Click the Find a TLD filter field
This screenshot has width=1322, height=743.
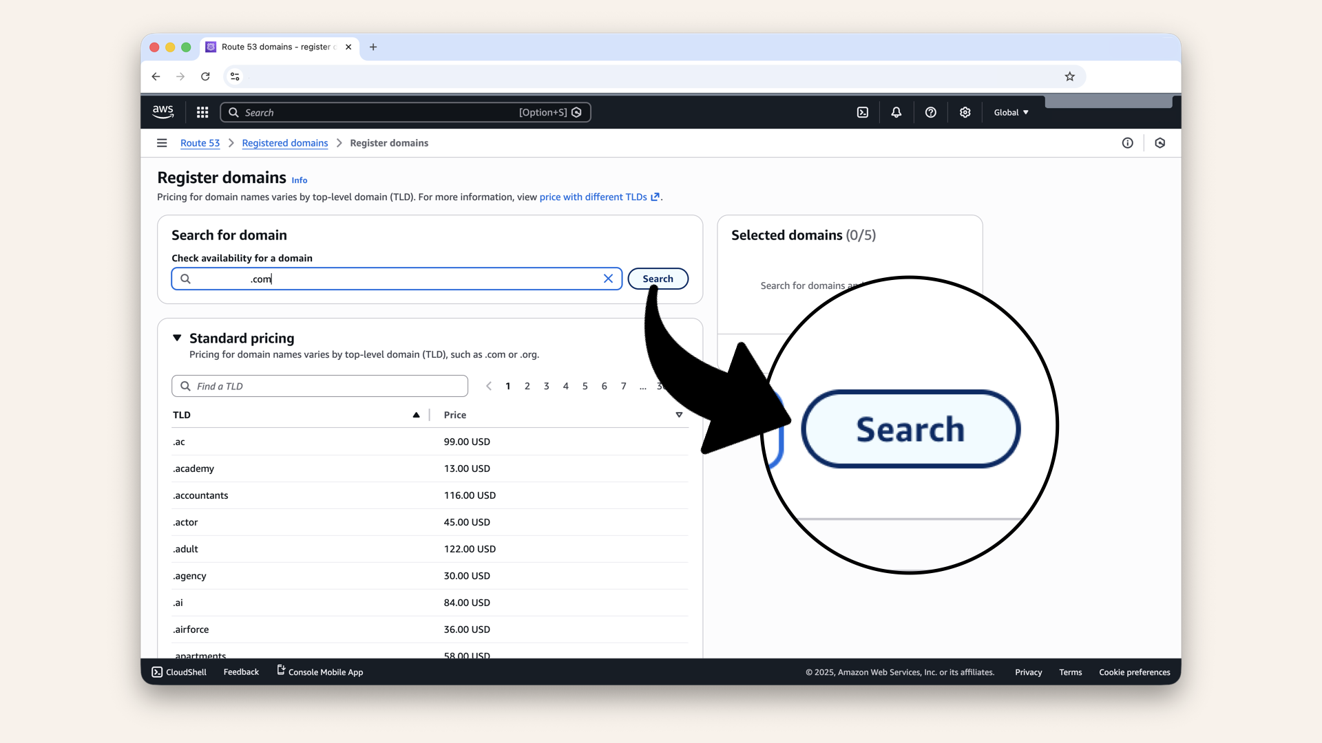[x=319, y=386]
